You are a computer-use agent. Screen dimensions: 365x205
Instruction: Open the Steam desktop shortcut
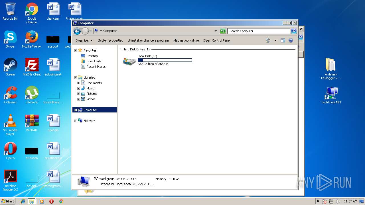pyautogui.click(x=10, y=67)
